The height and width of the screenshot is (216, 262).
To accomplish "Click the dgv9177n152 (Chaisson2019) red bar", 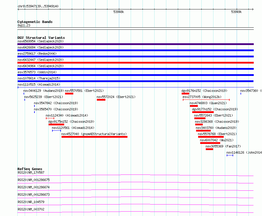I will (x=203, y=112).
